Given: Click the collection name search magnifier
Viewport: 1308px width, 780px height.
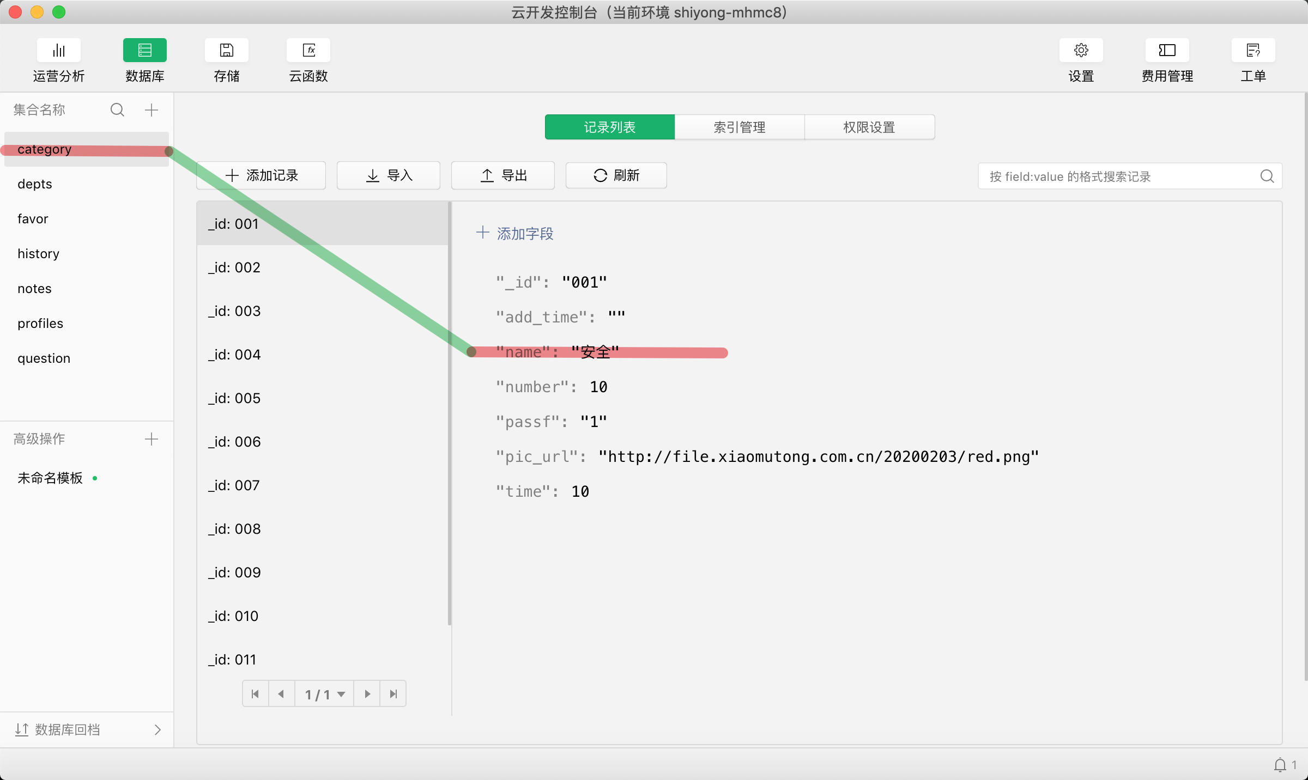Looking at the screenshot, I should [x=117, y=110].
